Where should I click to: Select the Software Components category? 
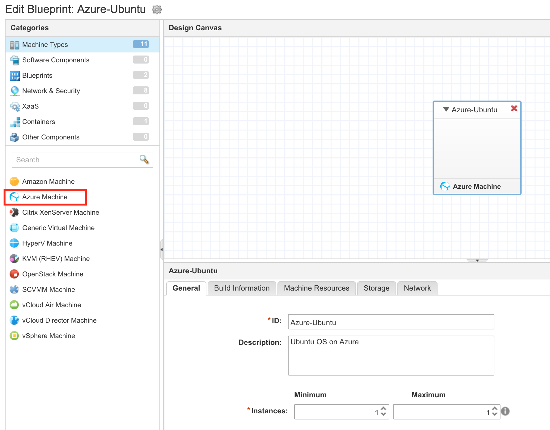click(56, 60)
